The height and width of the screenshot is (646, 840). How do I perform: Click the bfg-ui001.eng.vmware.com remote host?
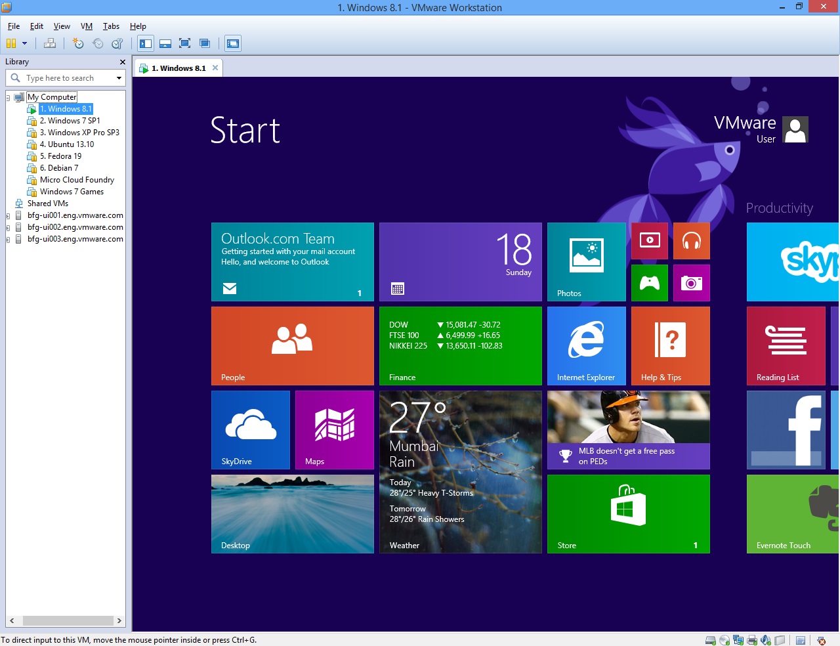pos(75,215)
